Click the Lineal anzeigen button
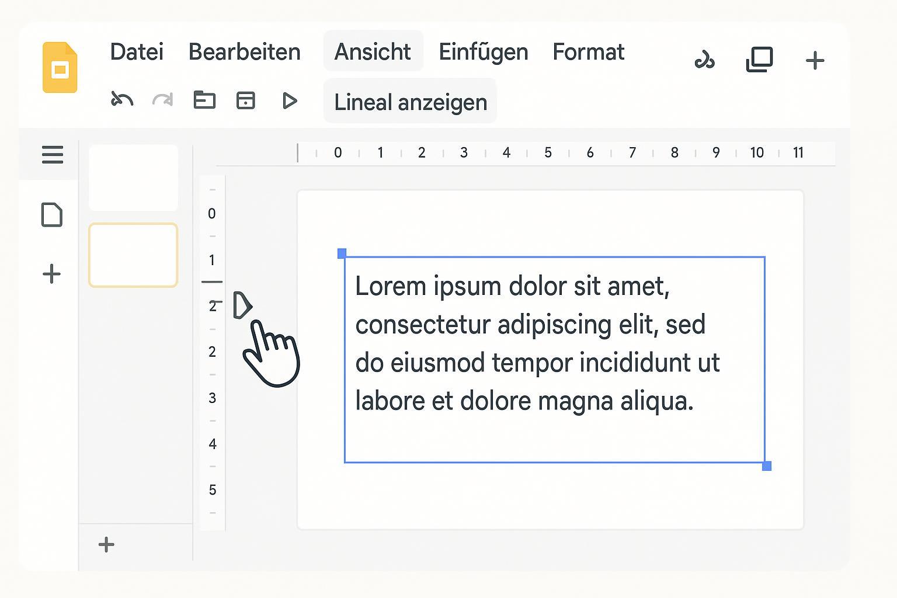Image resolution: width=897 pixels, height=598 pixels. (410, 102)
